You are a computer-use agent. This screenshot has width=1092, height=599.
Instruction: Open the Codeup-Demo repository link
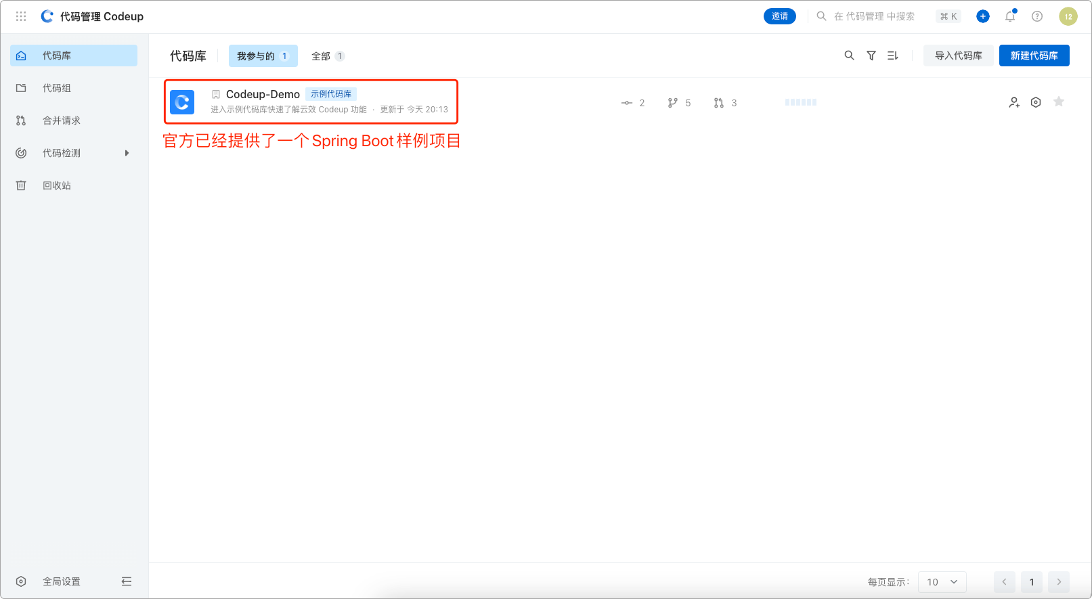point(263,94)
